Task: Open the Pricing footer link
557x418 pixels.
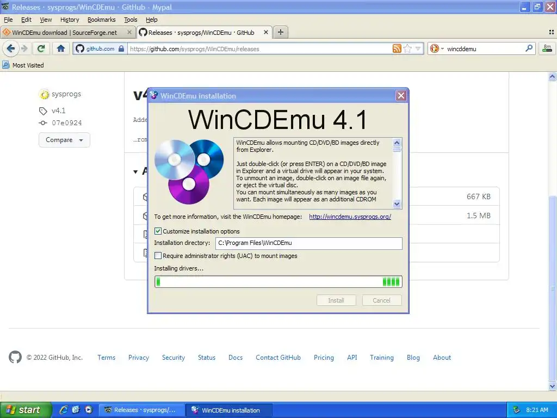Action: [x=324, y=358]
